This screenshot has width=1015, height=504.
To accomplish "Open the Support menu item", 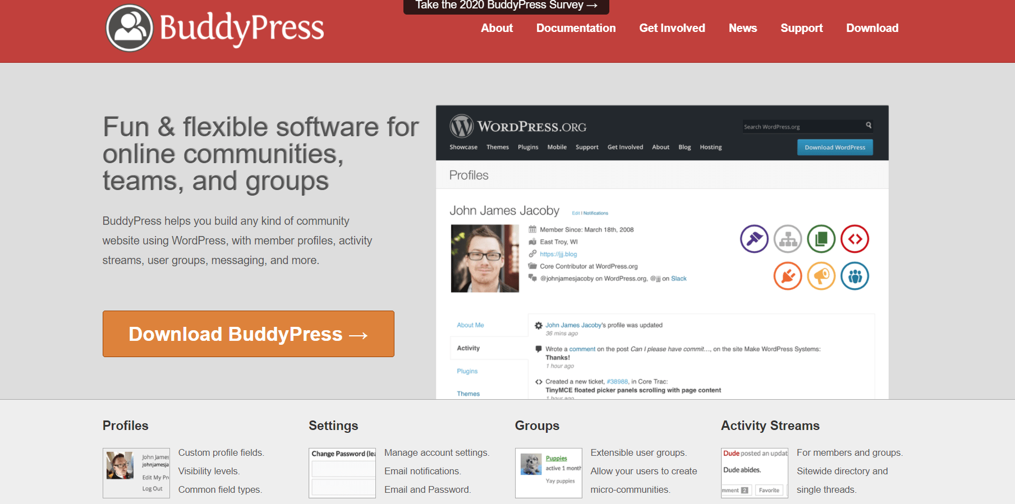I will (801, 28).
